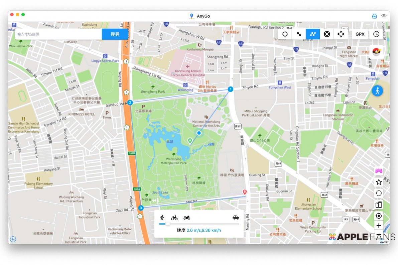This screenshot has height=265, width=398.
Task: Click the blue walking-person speed button
Action: (377, 91)
